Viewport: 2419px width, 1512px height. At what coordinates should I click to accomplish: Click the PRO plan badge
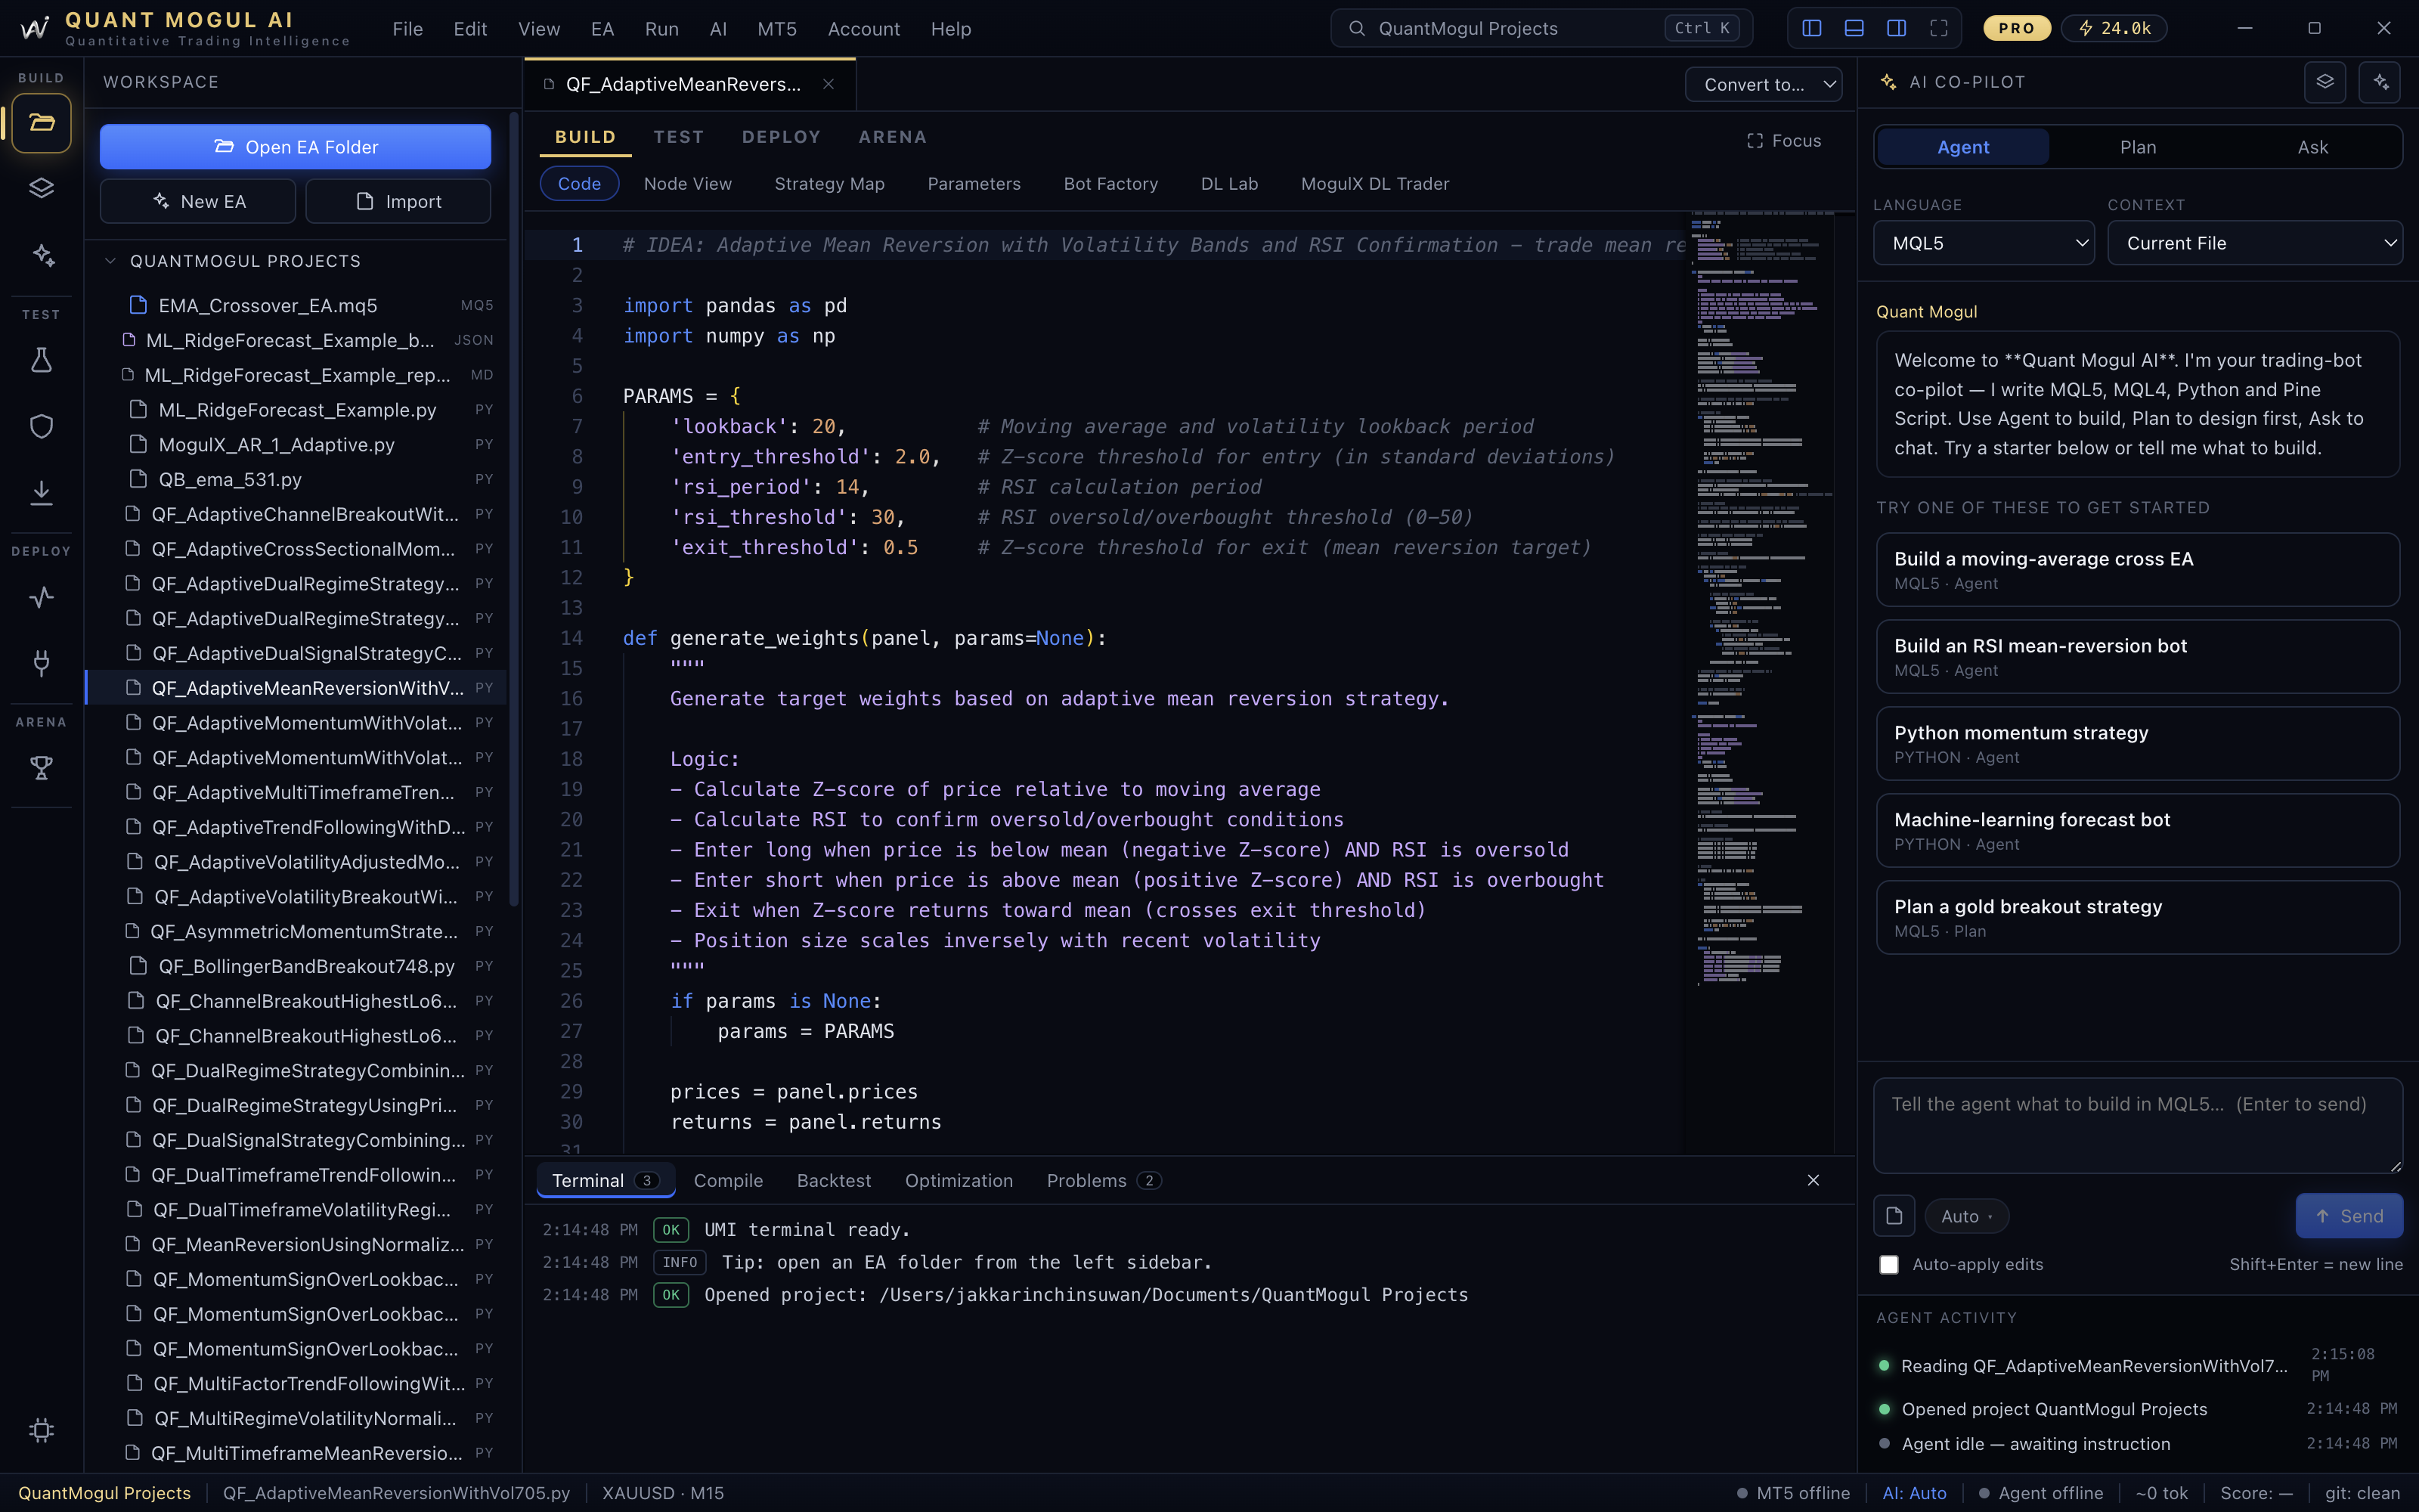click(x=2016, y=28)
